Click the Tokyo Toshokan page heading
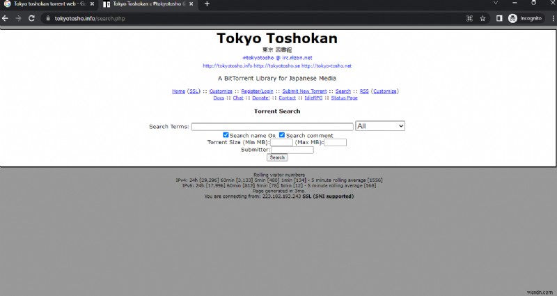Image resolution: width=557 pixels, height=296 pixels. (x=277, y=38)
